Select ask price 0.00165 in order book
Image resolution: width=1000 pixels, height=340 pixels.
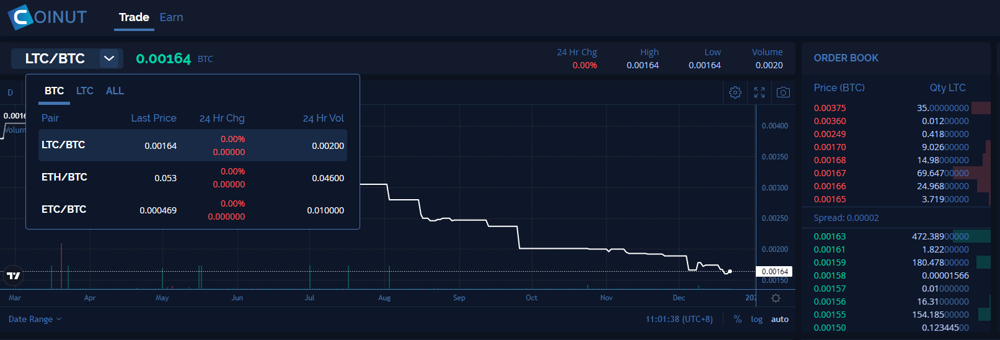(830, 199)
